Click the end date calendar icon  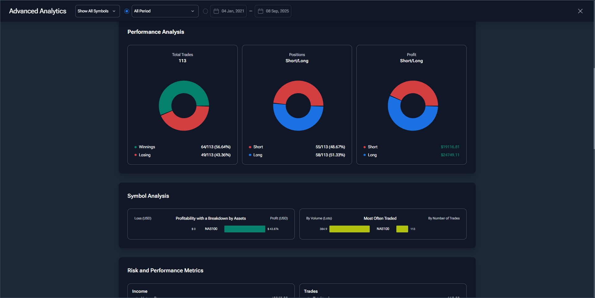coord(261,11)
